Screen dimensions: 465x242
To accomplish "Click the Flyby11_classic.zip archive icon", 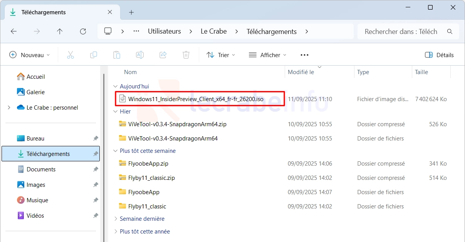I will click(x=123, y=178).
